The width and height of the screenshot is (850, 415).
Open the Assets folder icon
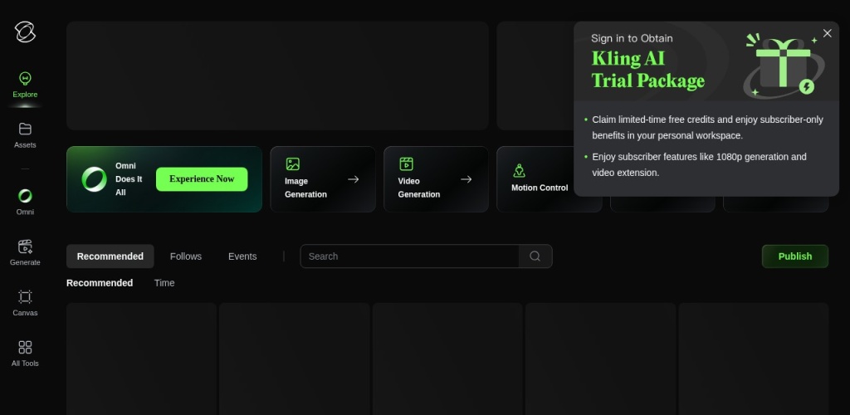coord(25,129)
